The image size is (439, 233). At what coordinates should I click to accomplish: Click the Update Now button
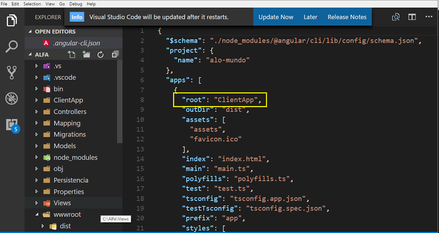(x=276, y=17)
